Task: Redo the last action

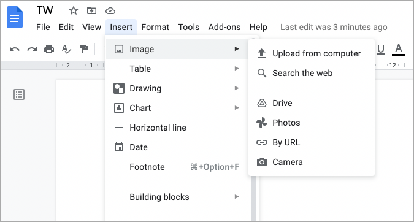Action: (x=32, y=49)
